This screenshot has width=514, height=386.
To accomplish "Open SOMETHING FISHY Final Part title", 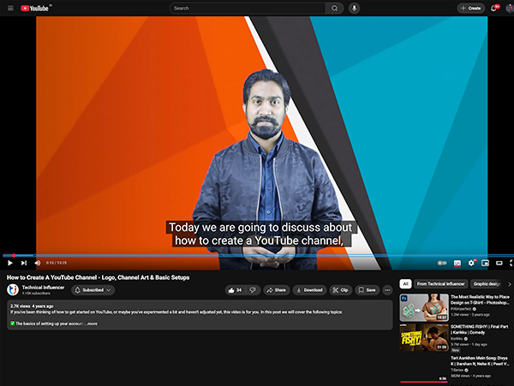I will (479, 330).
